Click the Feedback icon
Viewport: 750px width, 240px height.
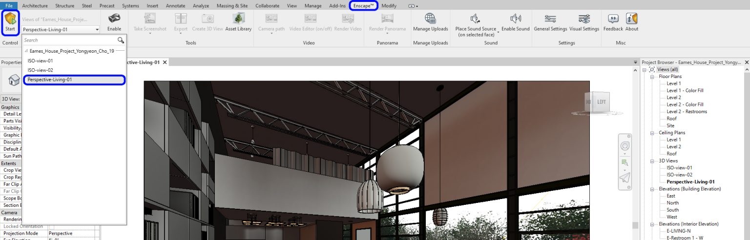pos(613,22)
